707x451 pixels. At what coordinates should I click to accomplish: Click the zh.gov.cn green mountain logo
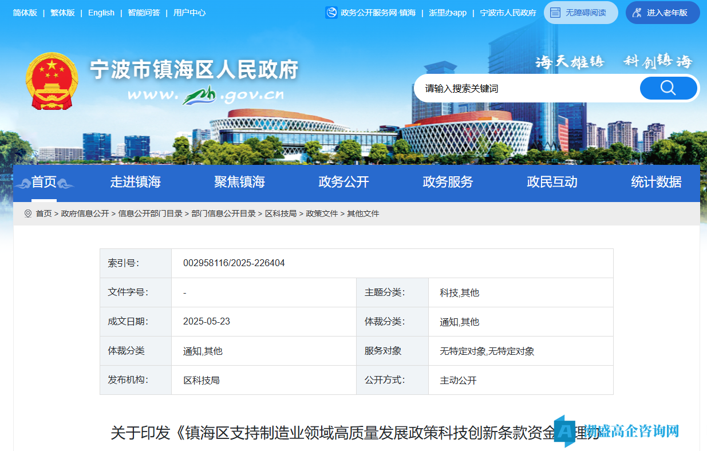[199, 95]
